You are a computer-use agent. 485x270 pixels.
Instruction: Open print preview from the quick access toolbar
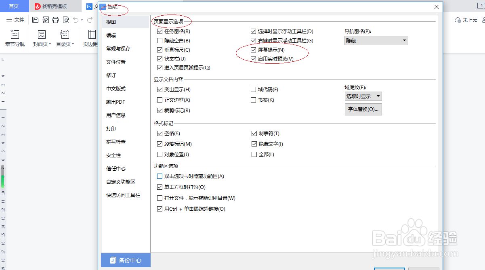click(x=65, y=19)
